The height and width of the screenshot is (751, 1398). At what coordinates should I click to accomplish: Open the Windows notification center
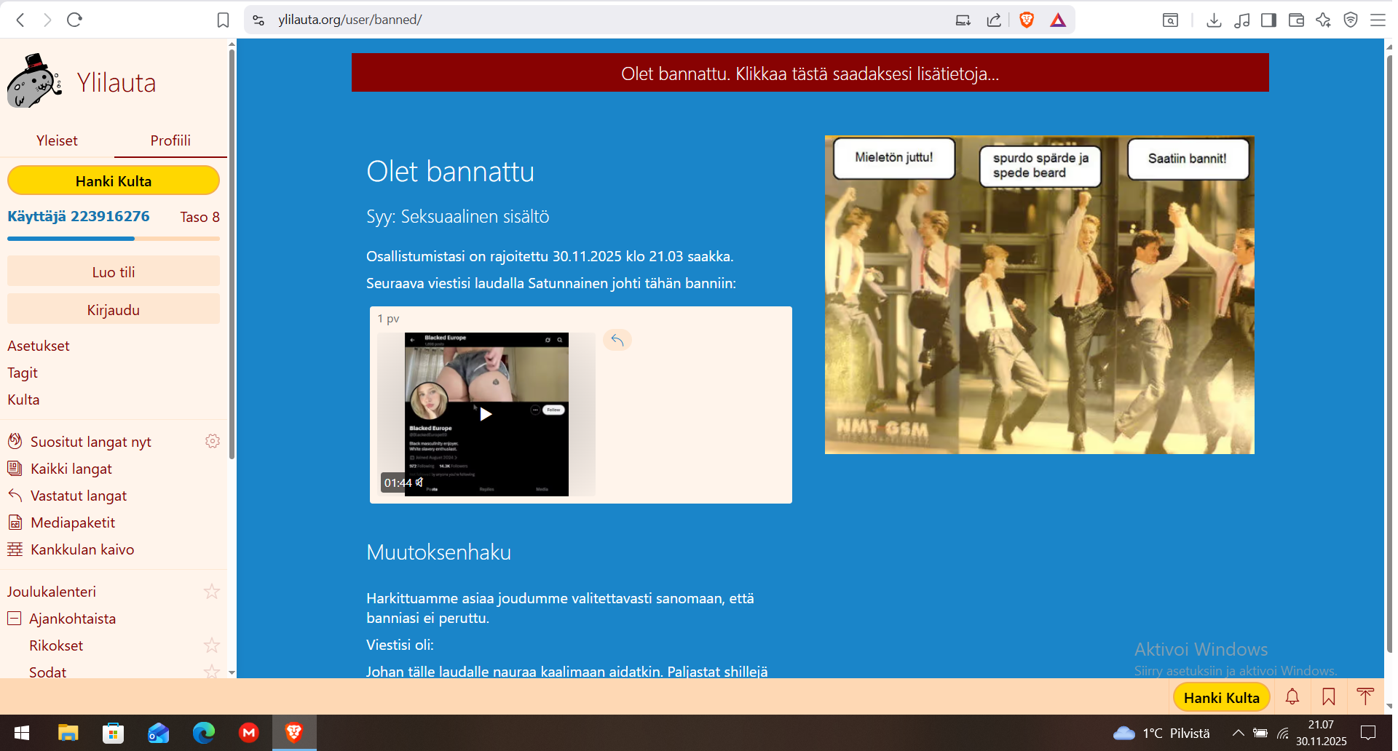coord(1369,733)
